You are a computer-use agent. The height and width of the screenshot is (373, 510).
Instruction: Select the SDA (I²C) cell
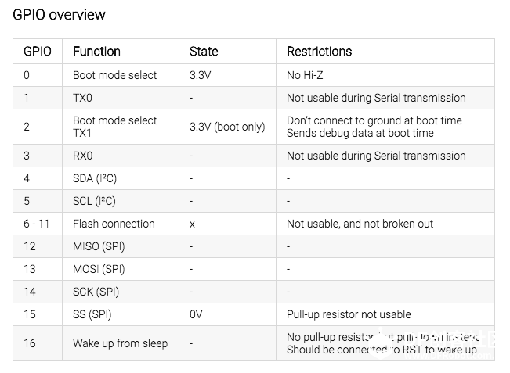pyautogui.click(x=121, y=178)
